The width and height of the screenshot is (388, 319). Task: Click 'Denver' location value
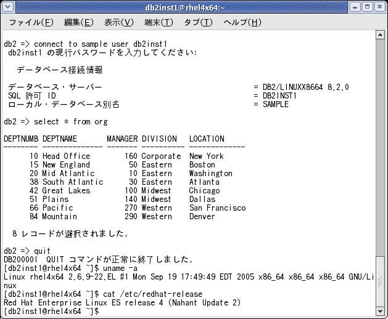[202, 216]
